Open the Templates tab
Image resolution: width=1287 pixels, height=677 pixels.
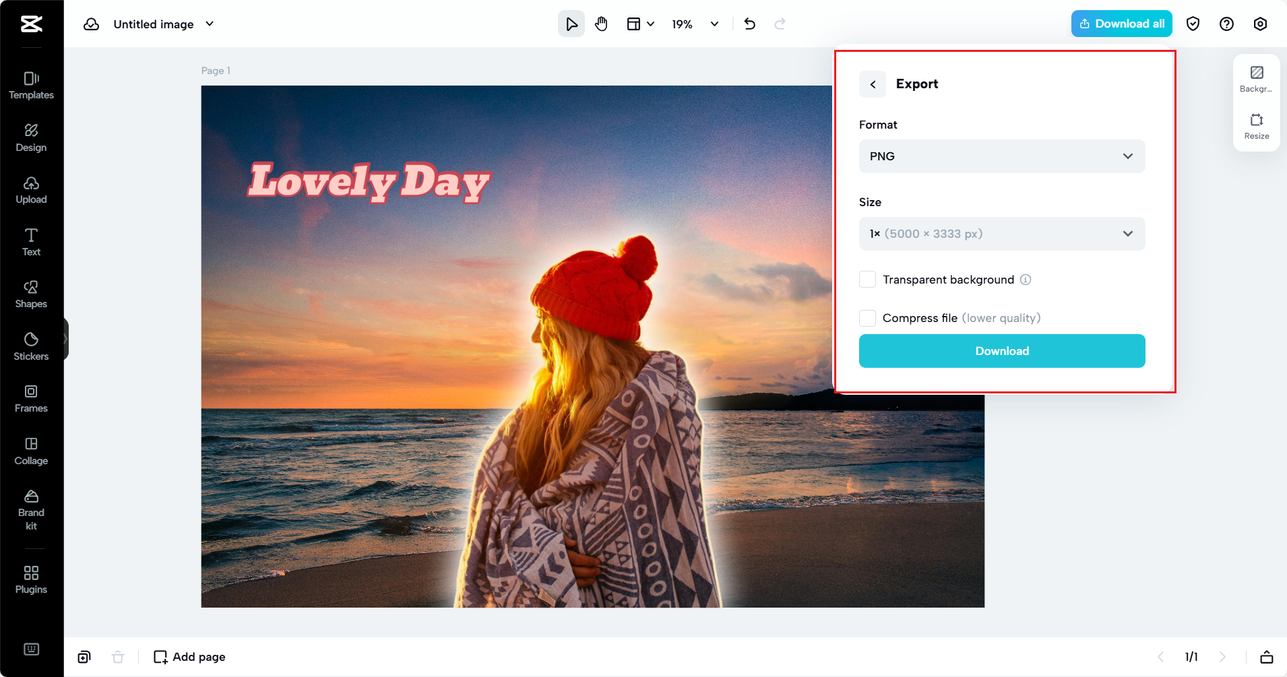point(31,86)
